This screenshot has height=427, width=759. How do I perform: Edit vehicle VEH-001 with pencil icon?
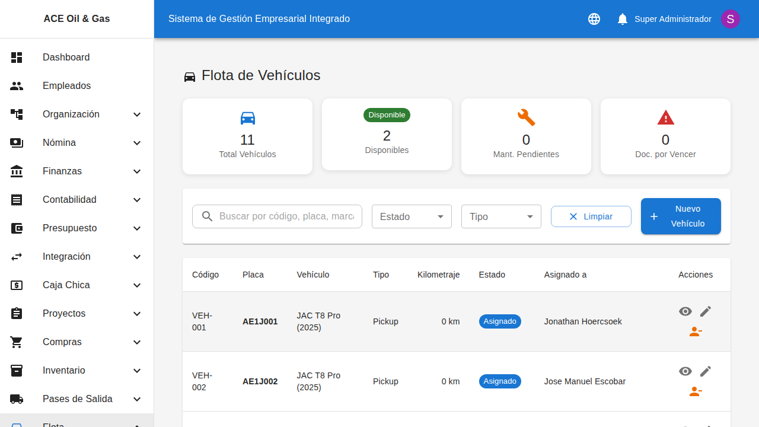[x=705, y=311]
